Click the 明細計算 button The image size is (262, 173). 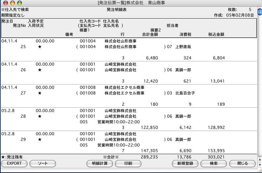click(100, 163)
